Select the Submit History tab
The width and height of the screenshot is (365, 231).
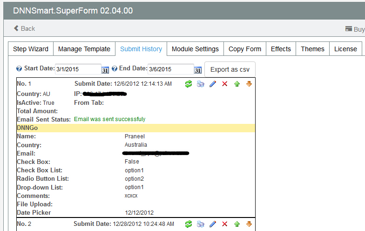click(141, 49)
